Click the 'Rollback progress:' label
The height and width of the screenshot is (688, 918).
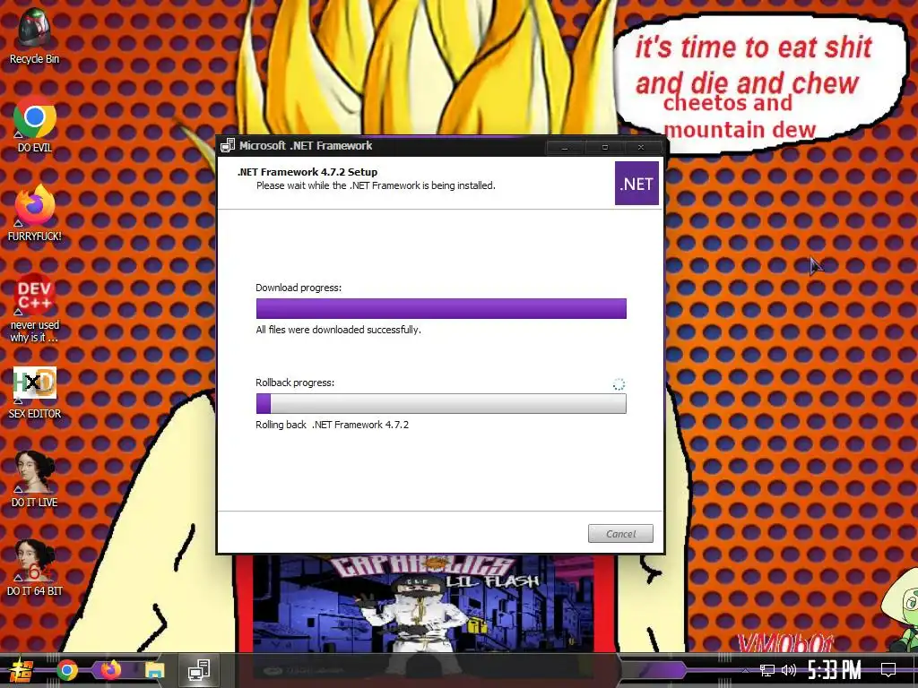[295, 383]
